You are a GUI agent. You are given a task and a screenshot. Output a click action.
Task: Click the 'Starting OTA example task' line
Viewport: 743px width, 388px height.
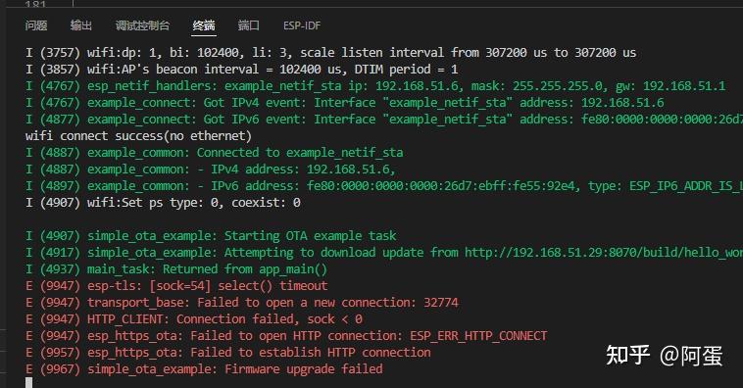tap(211, 236)
